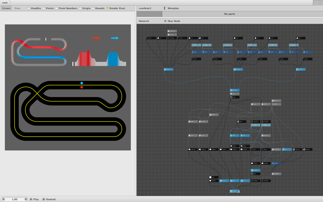Select the track combine node

coord(234,181)
